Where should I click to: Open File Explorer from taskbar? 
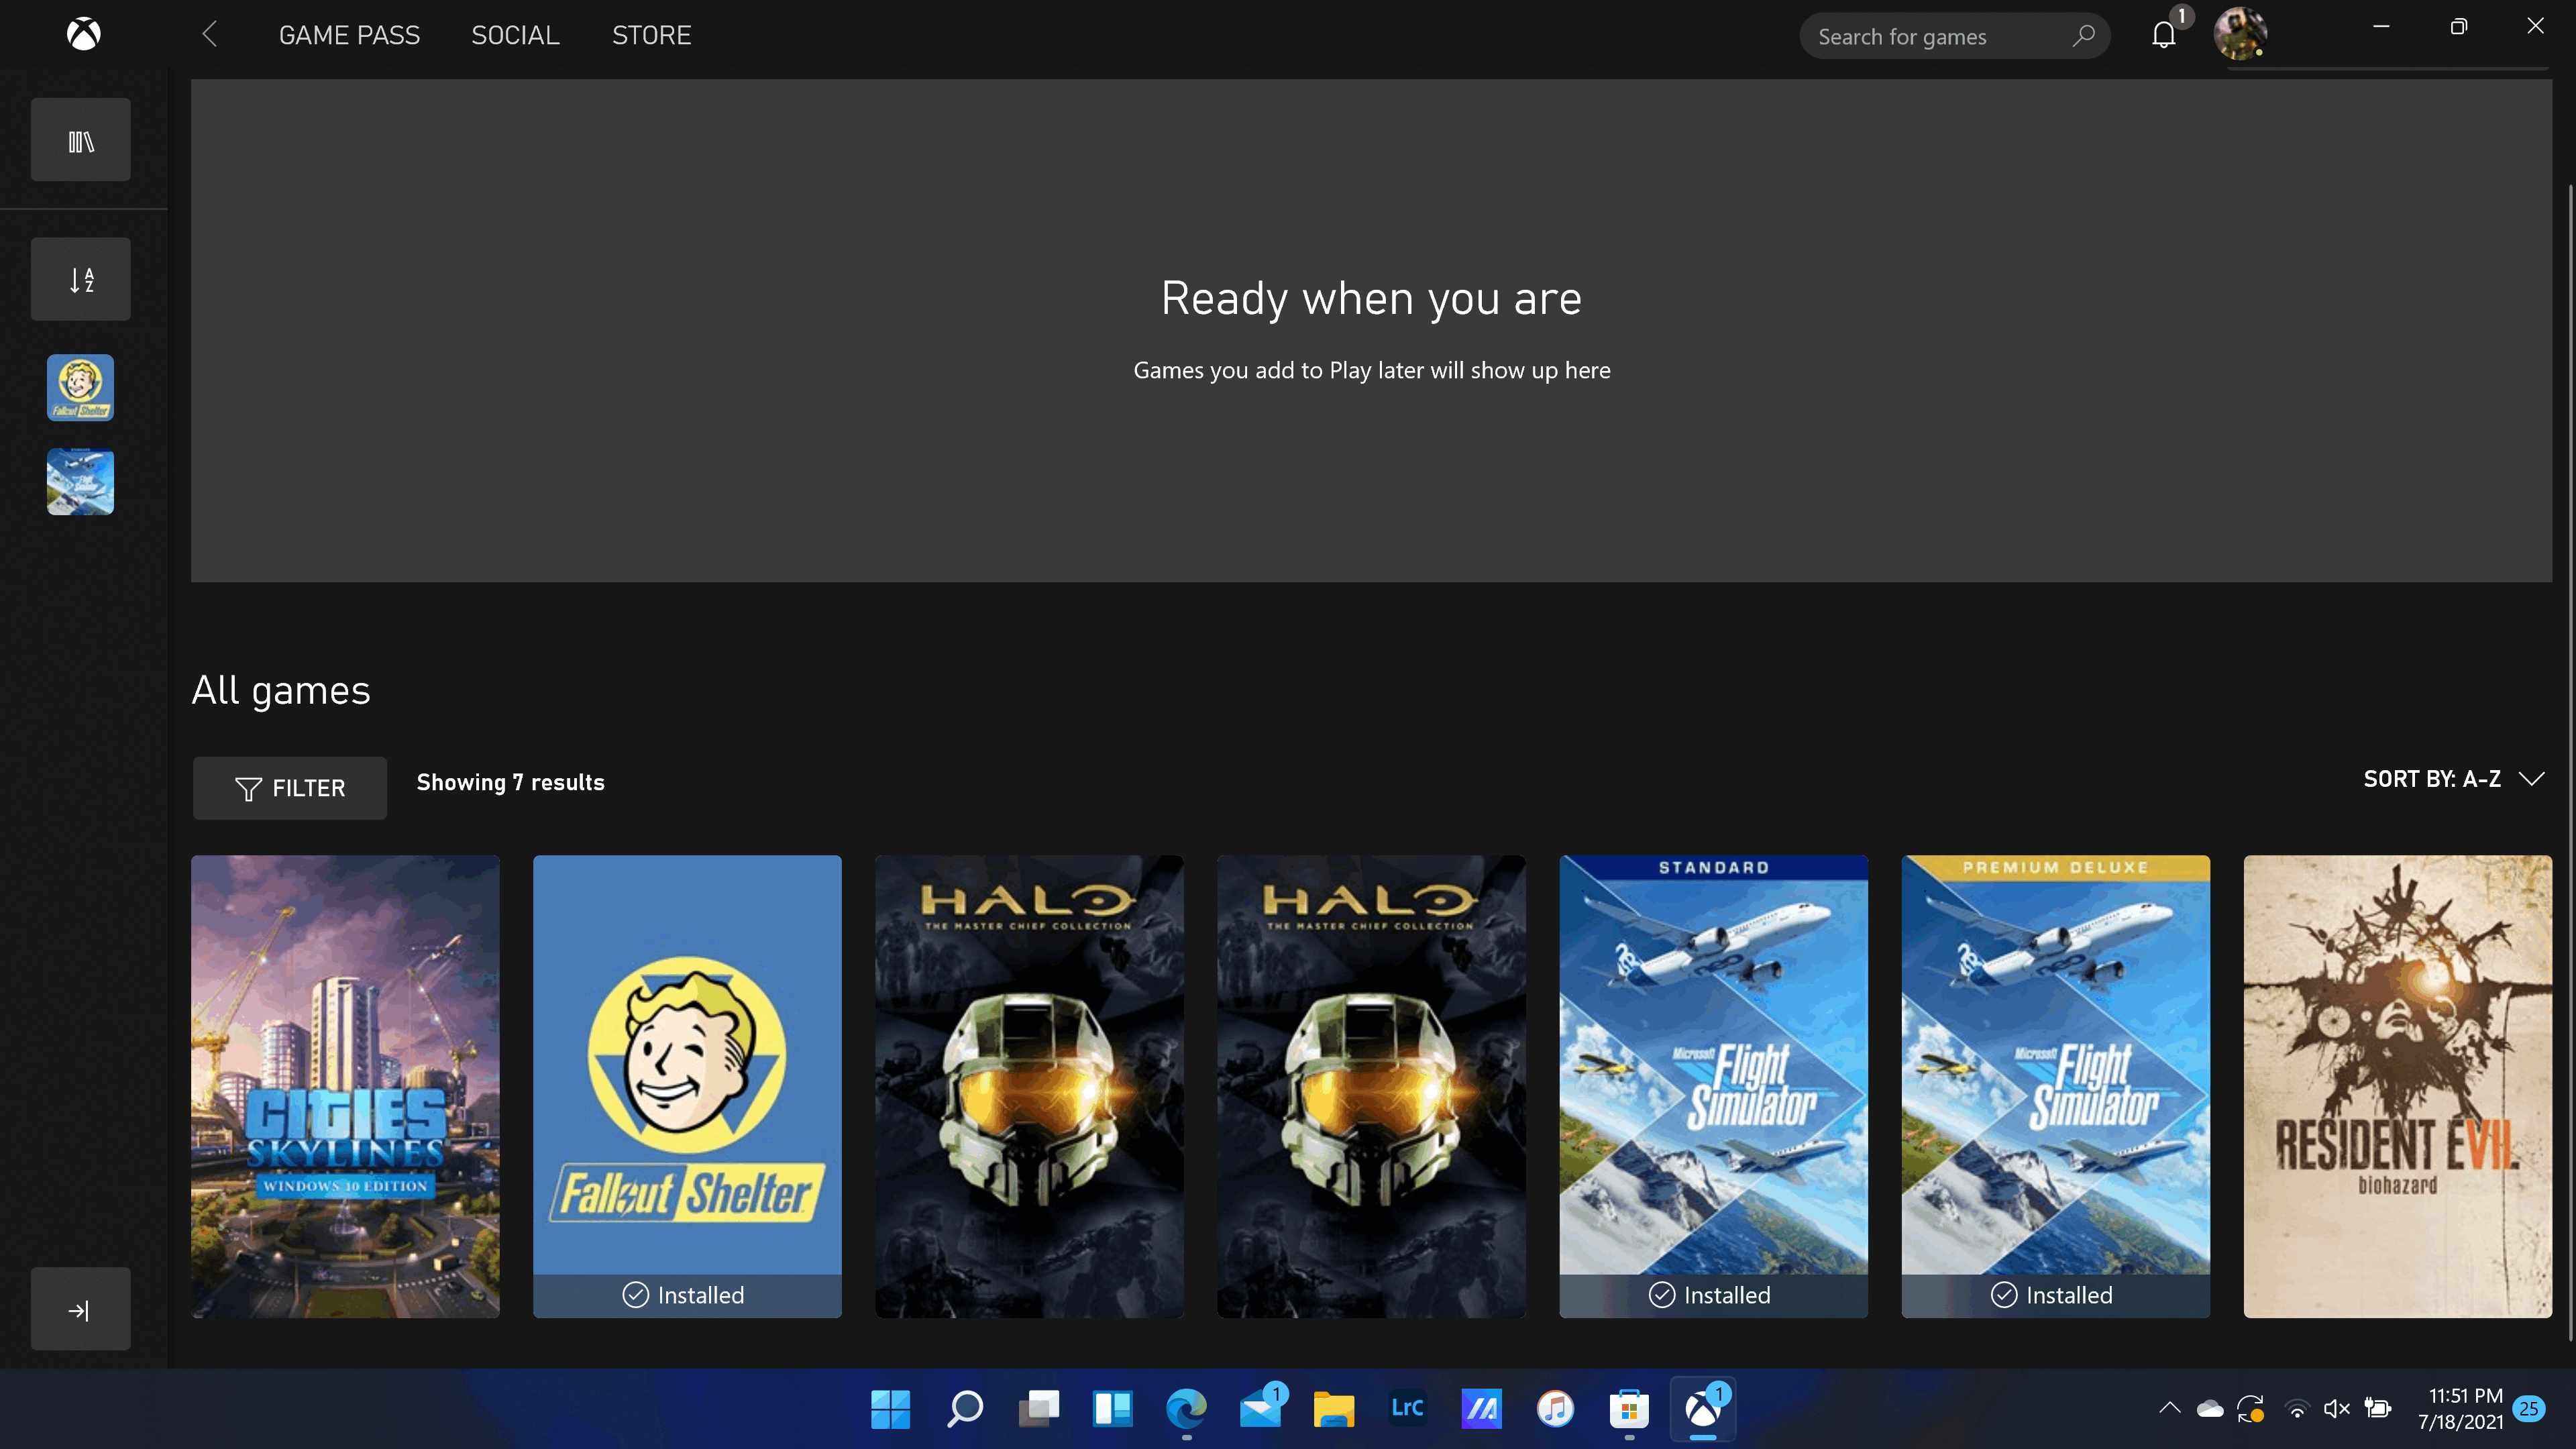(x=1334, y=1409)
